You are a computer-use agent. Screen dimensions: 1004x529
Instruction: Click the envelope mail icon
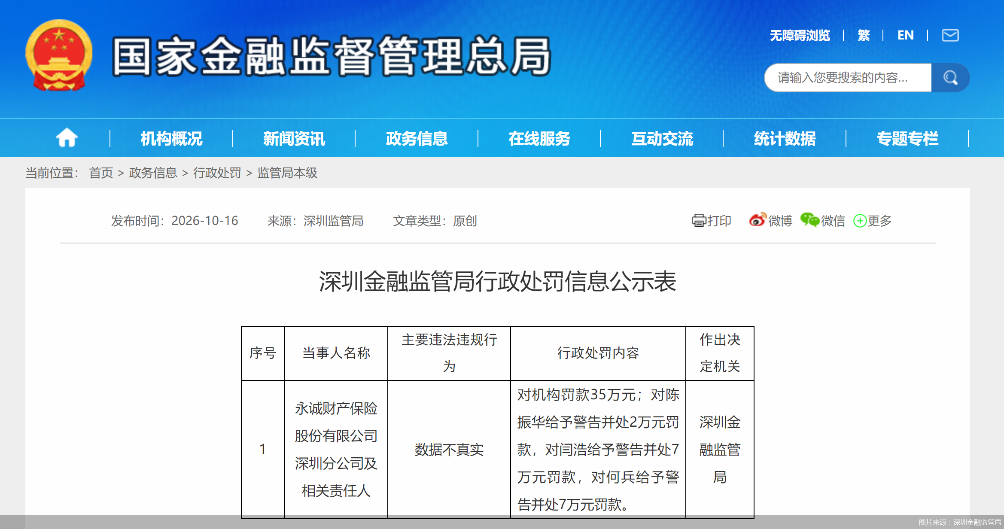pos(950,35)
